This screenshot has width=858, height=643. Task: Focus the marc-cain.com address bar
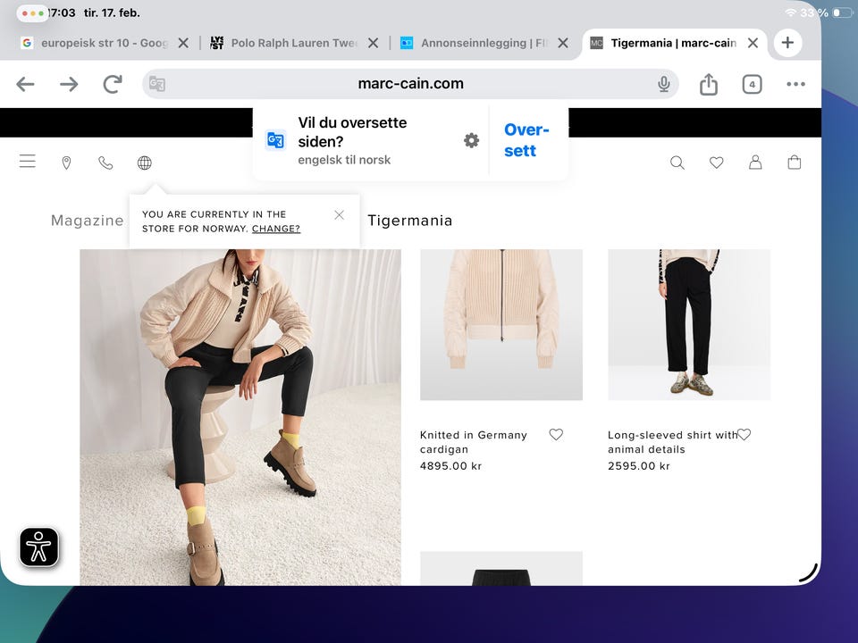coord(410,84)
